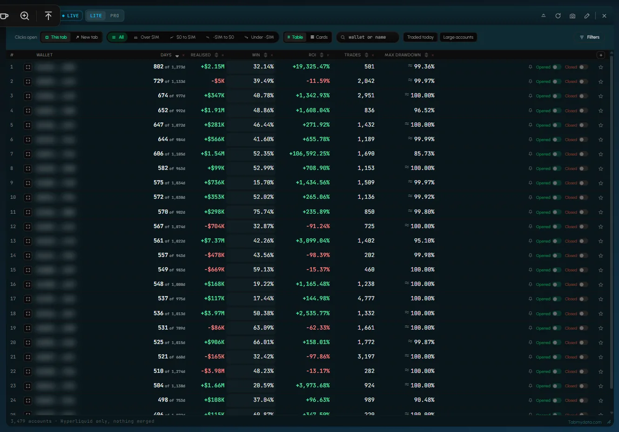Click the bell alert icon in row 13
The height and width of the screenshot is (432, 619).
pyautogui.click(x=530, y=241)
